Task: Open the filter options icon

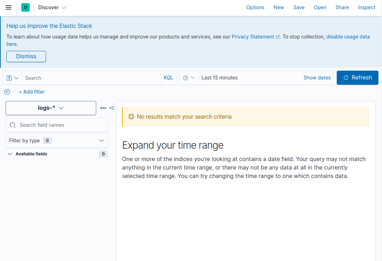Action: click(x=7, y=92)
